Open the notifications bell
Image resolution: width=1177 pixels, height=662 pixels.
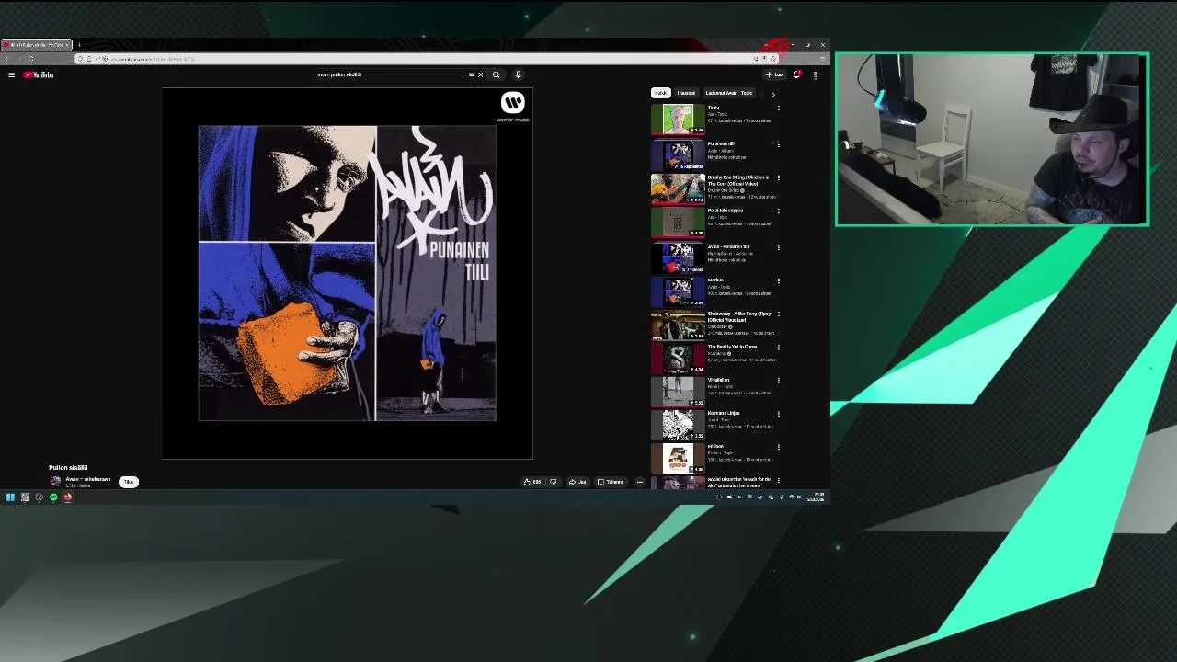point(797,74)
